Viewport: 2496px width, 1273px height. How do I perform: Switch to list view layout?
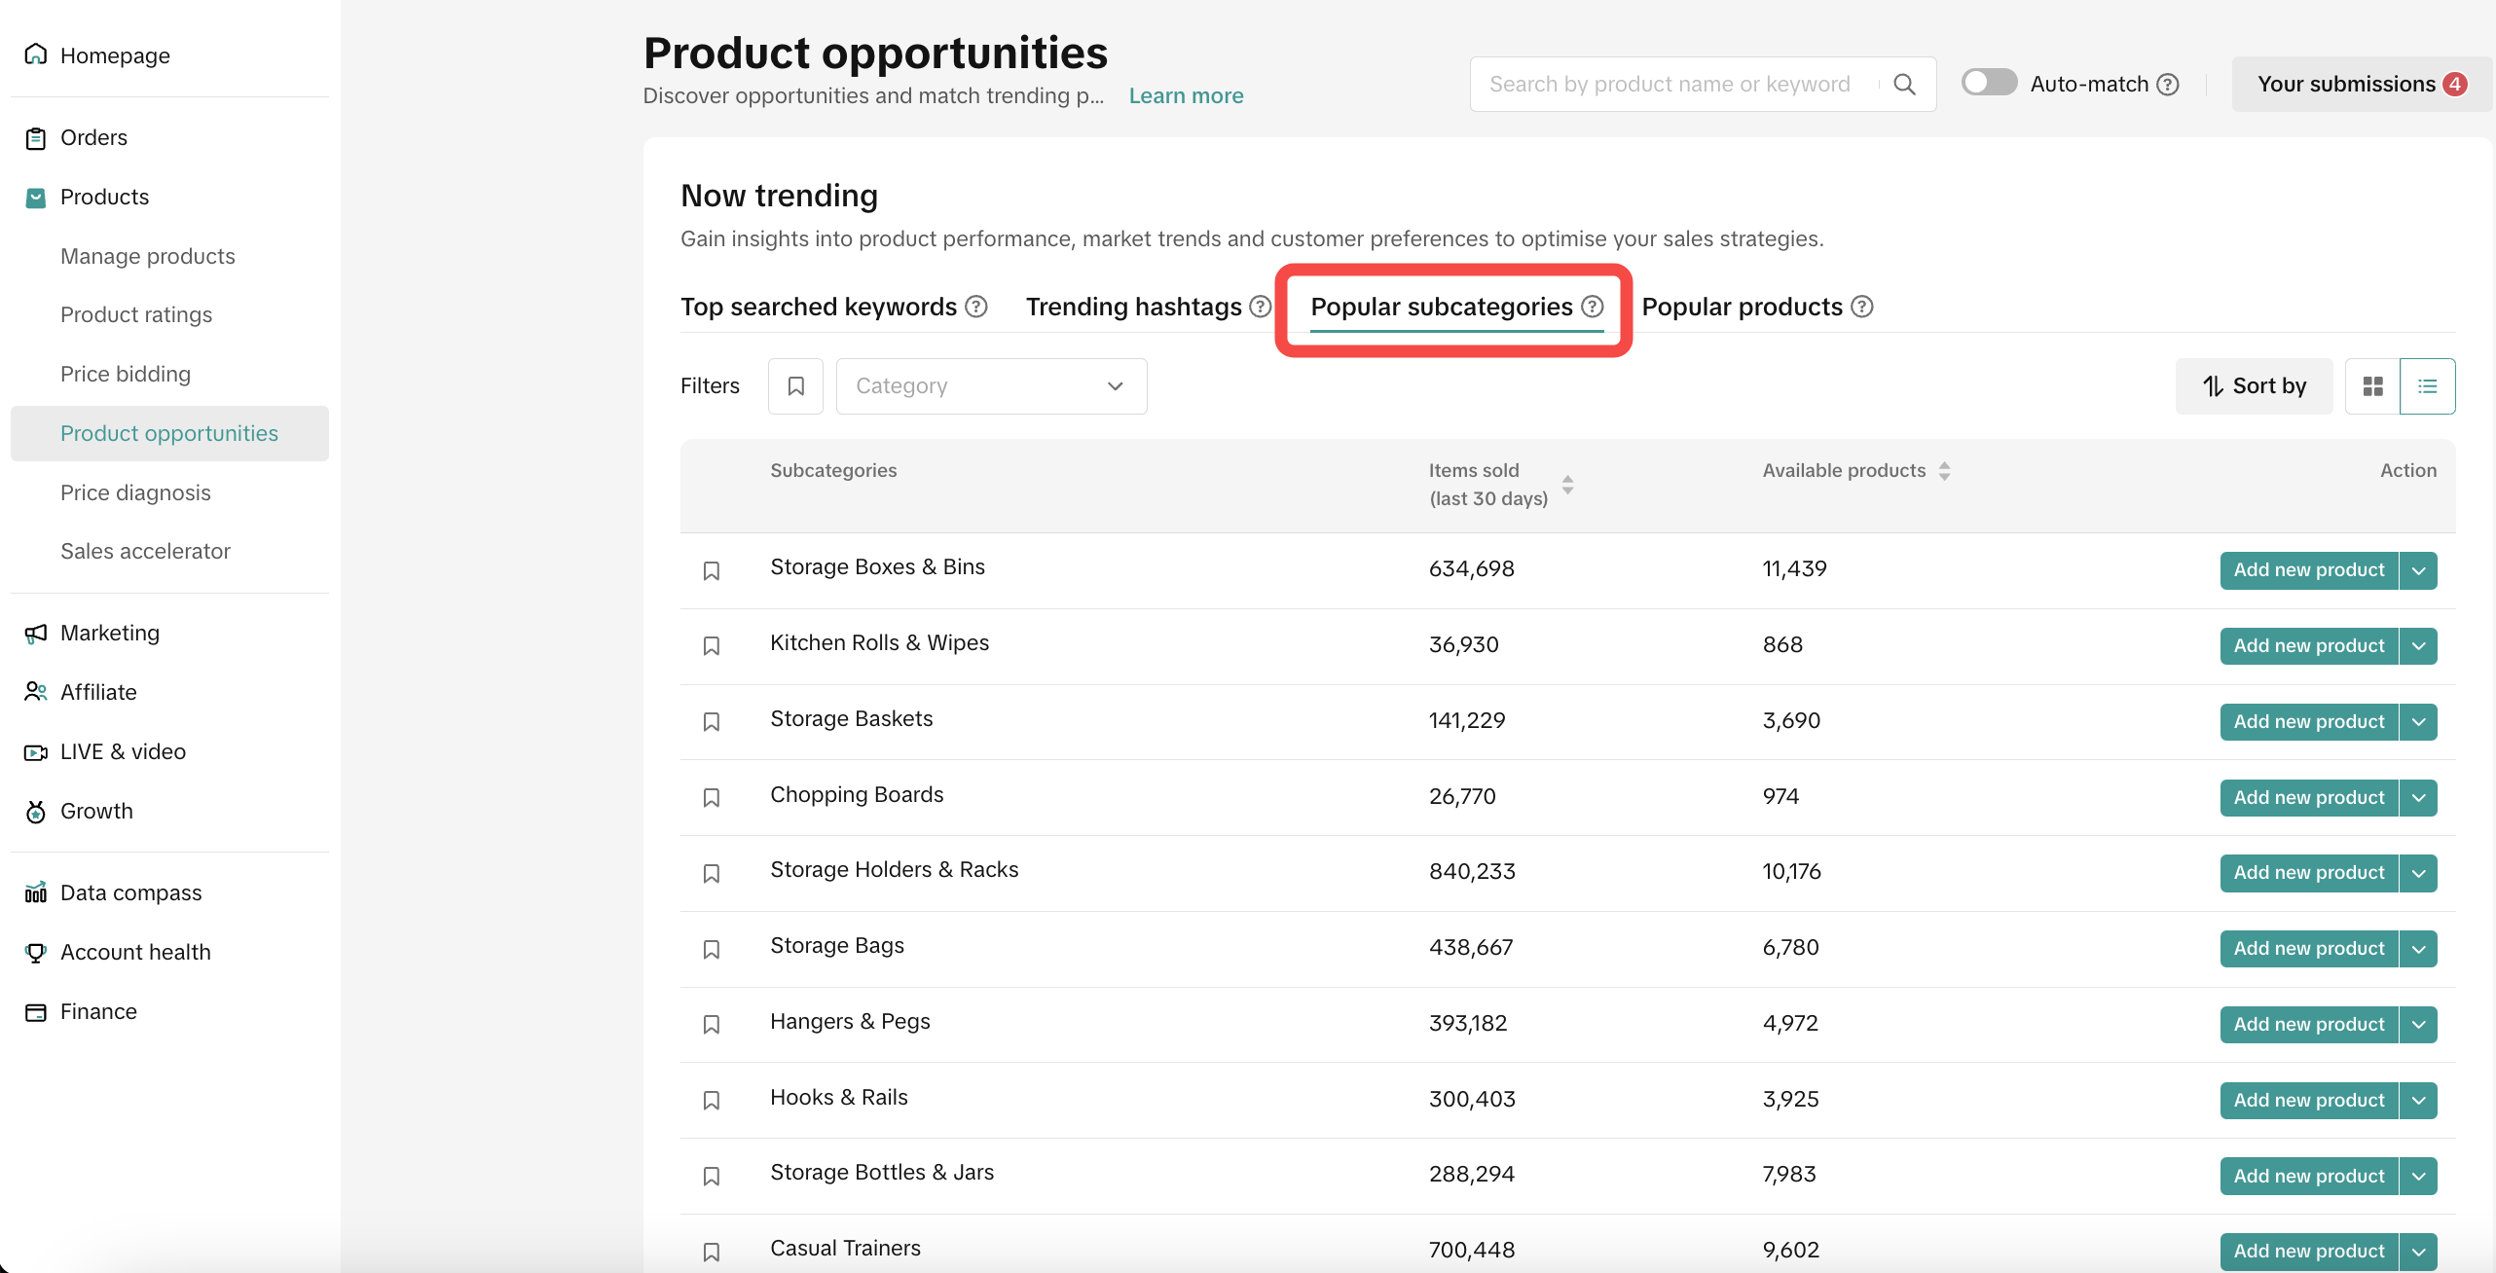[2427, 386]
